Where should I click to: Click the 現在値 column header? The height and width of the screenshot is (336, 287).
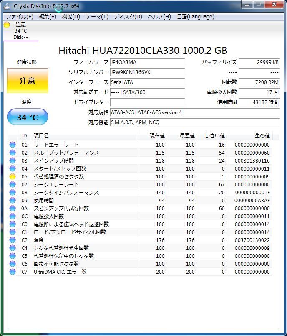152,136
